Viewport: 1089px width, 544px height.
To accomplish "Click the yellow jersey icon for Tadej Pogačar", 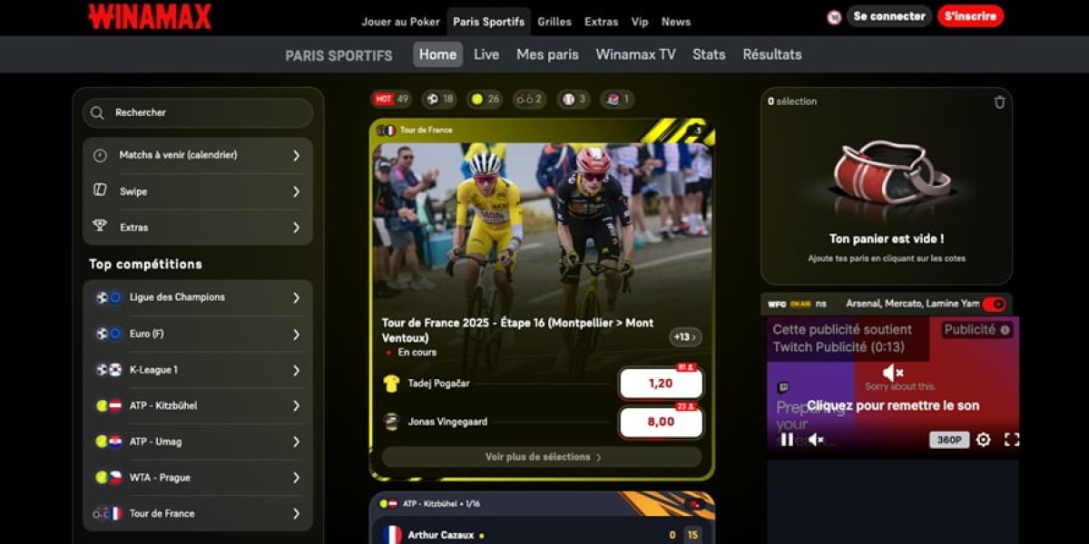I will click(x=391, y=384).
